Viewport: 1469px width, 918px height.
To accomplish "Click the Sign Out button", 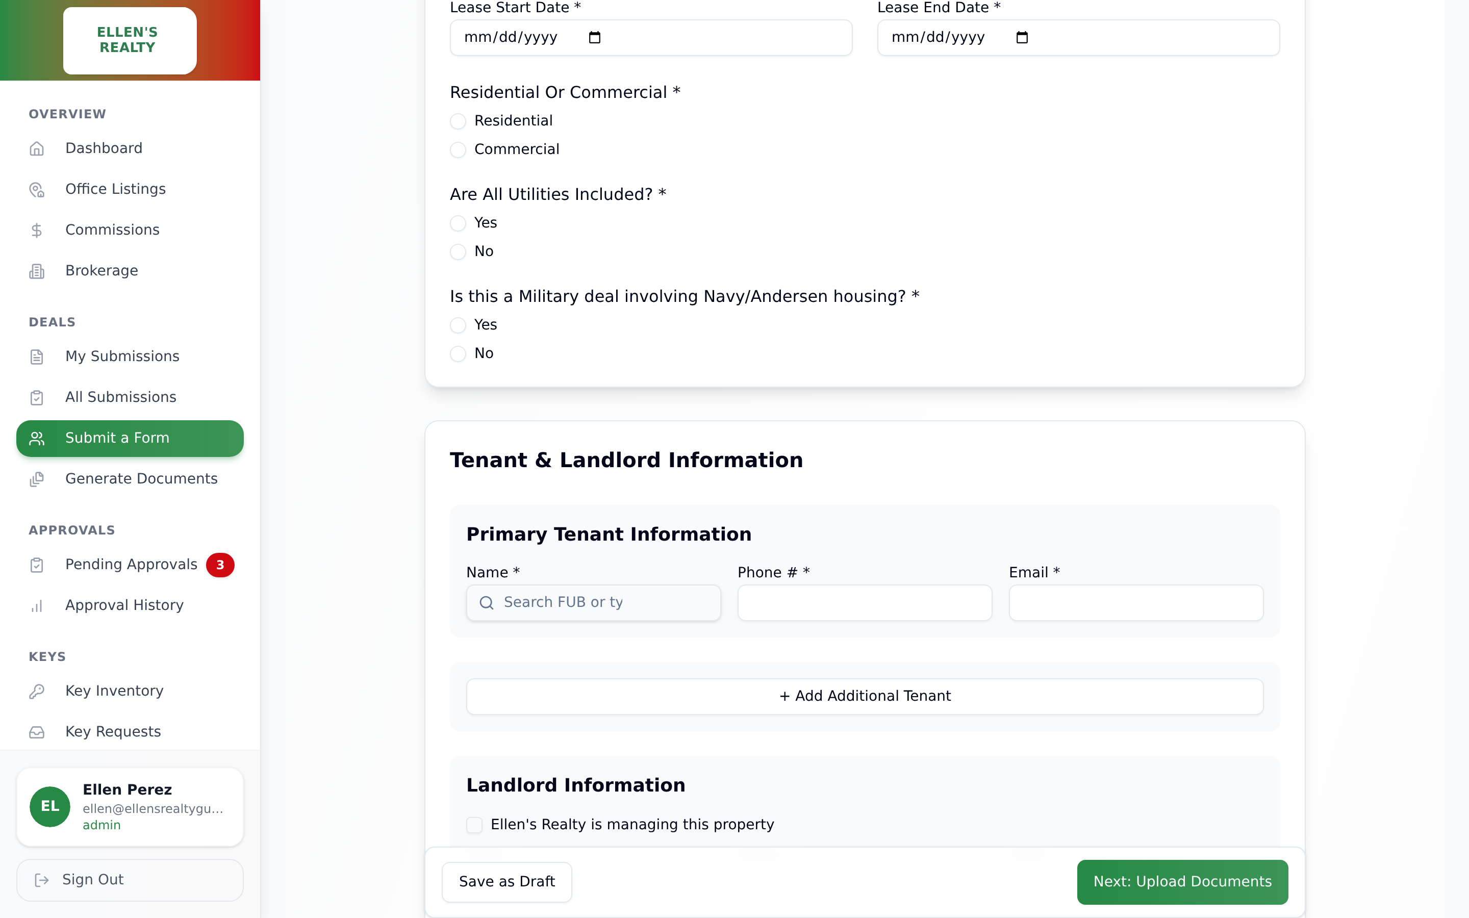I will click(x=130, y=880).
